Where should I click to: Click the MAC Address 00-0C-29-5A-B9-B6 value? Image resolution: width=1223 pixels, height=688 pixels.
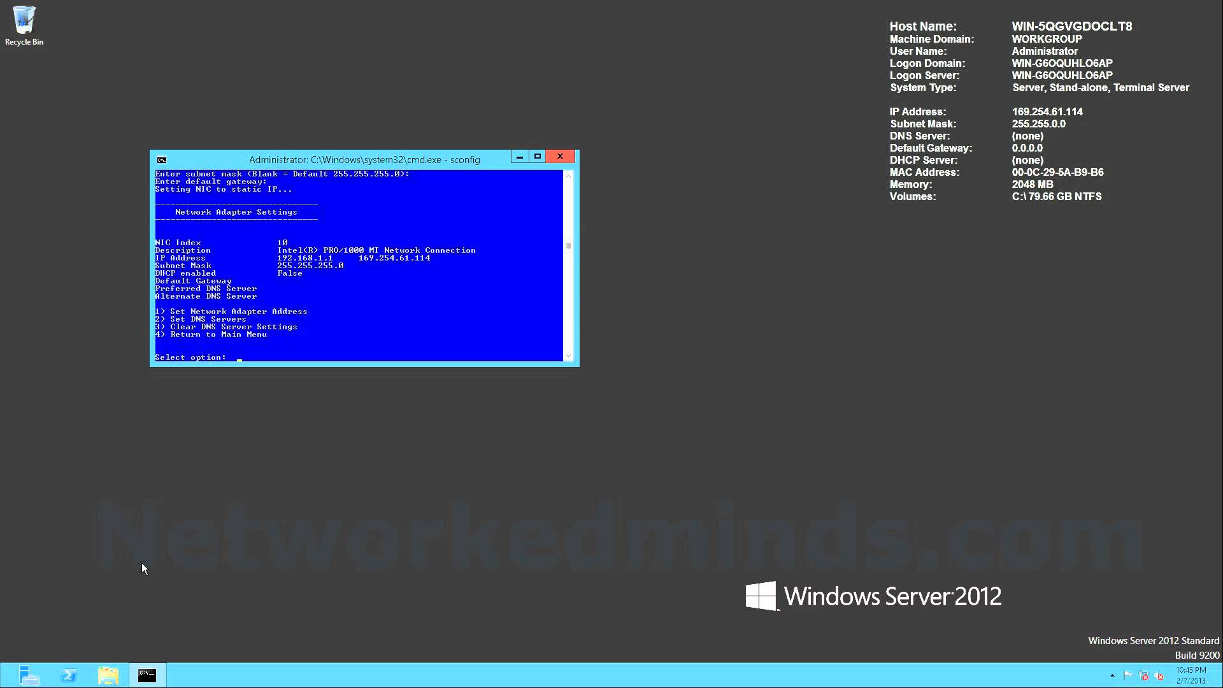[x=1057, y=172]
